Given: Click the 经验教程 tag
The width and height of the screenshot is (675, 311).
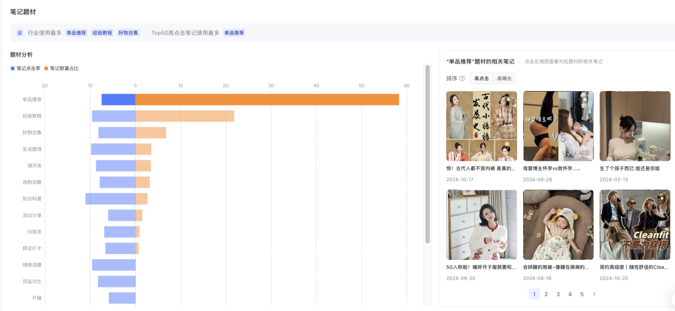Looking at the screenshot, I should coord(102,32).
